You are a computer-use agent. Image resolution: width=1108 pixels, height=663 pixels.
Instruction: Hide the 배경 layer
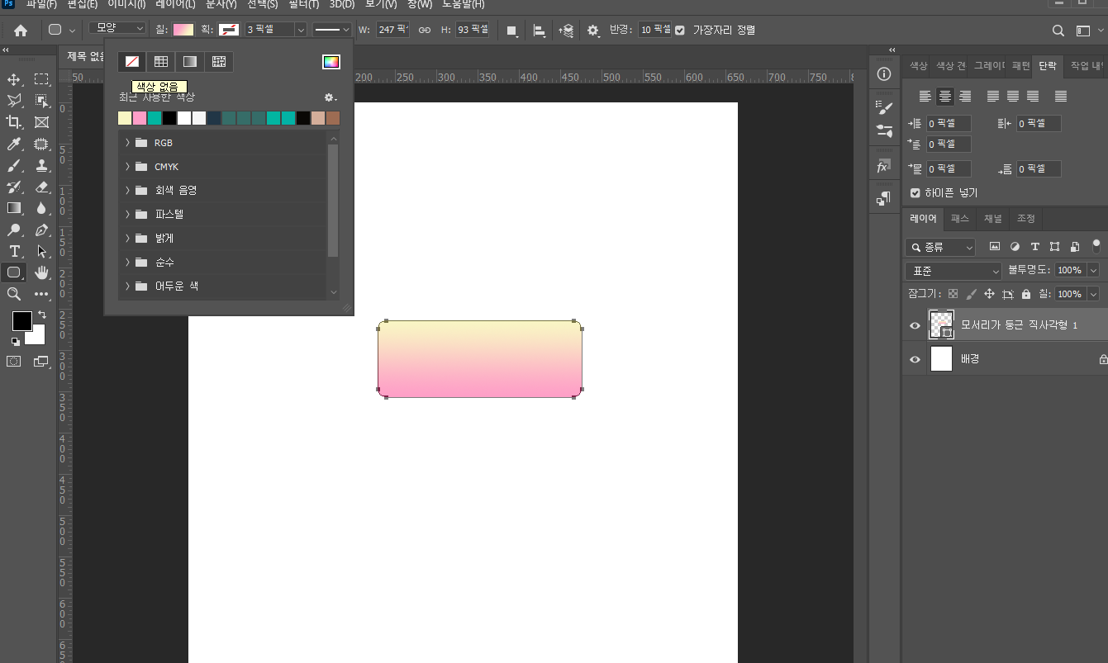[x=915, y=360]
